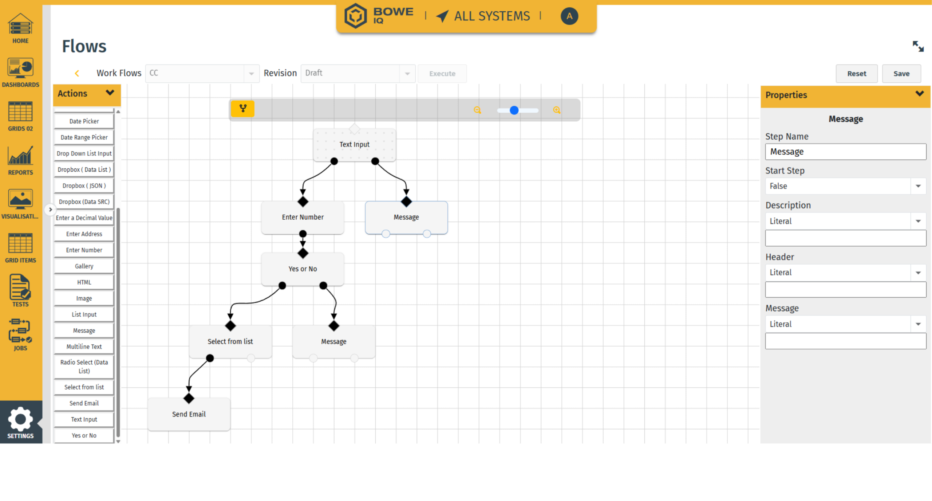Viewport: 932px width, 501px height.
Task: Select the yellow branch tool on the canvas toolbar
Action: click(x=242, y=108)
